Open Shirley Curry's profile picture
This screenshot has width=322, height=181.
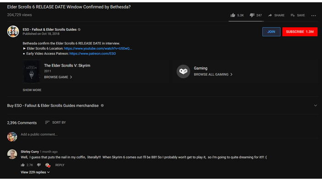12,154
